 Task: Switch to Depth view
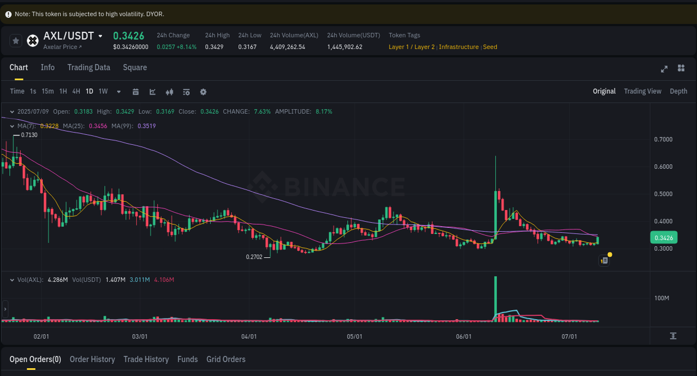point(678,91)
